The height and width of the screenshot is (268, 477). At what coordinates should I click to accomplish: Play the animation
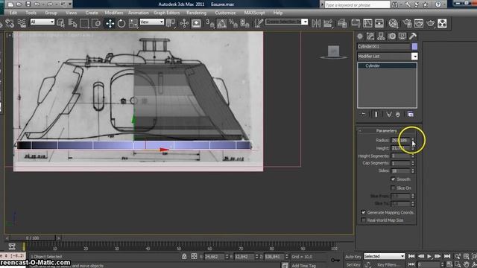tap(429, 256)
